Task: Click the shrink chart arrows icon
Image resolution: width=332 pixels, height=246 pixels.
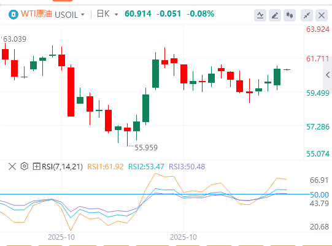Action: (x=307, y=15)
